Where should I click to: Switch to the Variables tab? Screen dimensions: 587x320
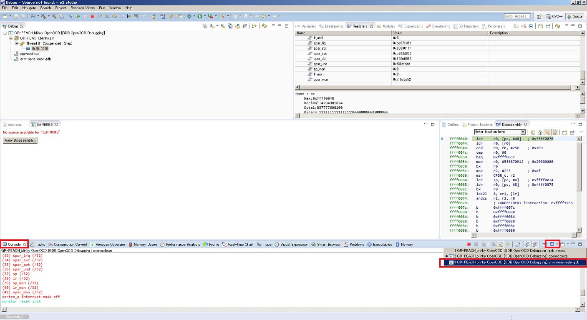click(305, 26)
